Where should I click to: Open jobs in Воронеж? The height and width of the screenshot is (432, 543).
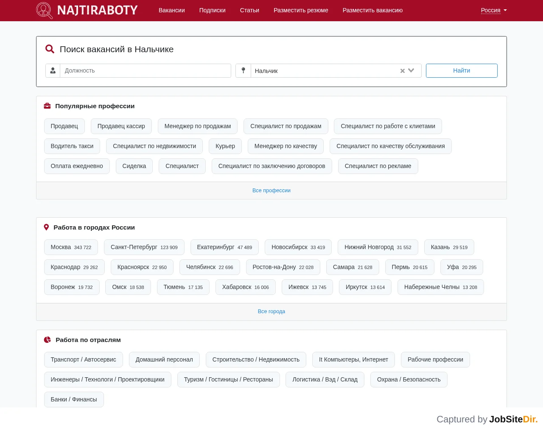pos(72,287)
